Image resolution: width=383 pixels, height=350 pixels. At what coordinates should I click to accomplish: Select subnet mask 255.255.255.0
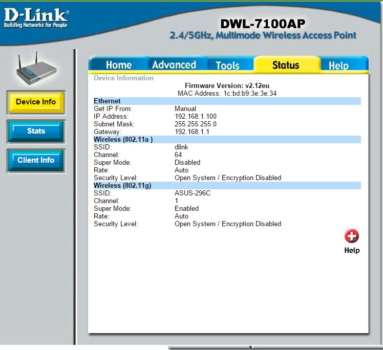coord(196,124)
